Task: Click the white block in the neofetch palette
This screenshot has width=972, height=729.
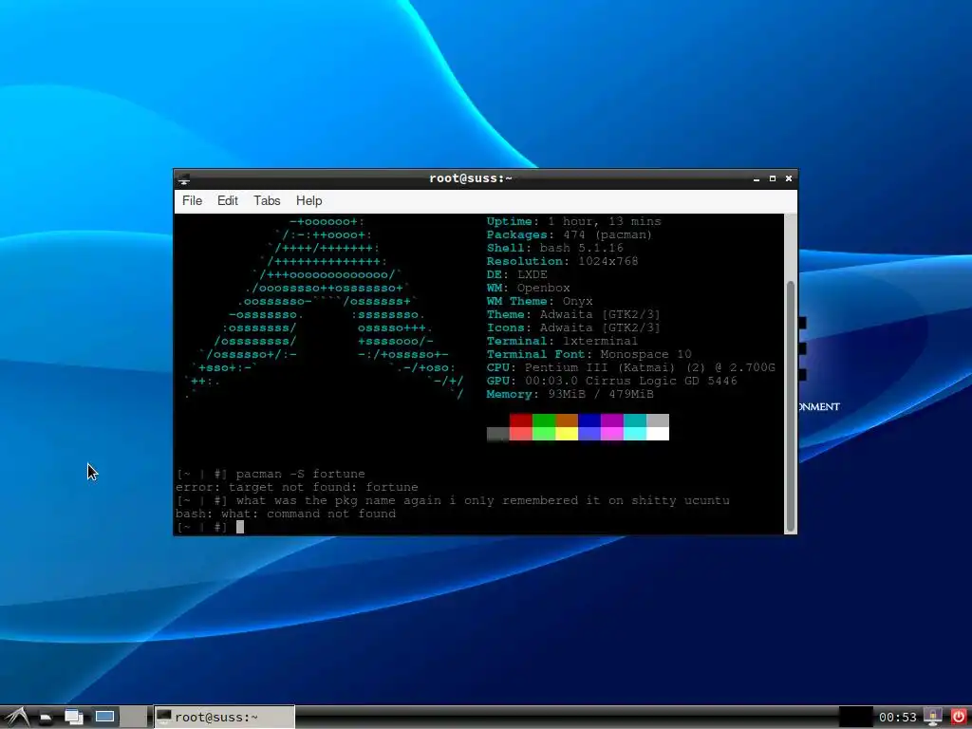Action: tap(658, 434)
